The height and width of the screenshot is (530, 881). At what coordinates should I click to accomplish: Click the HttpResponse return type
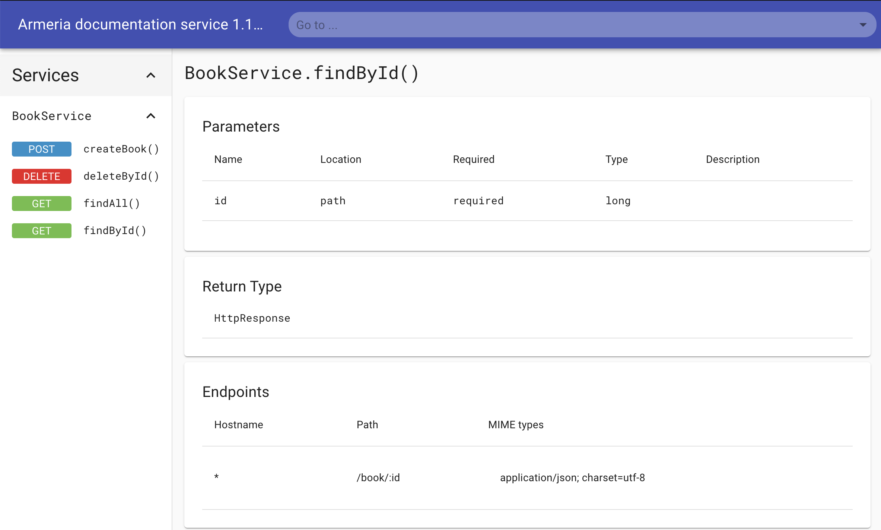point(252,318)
